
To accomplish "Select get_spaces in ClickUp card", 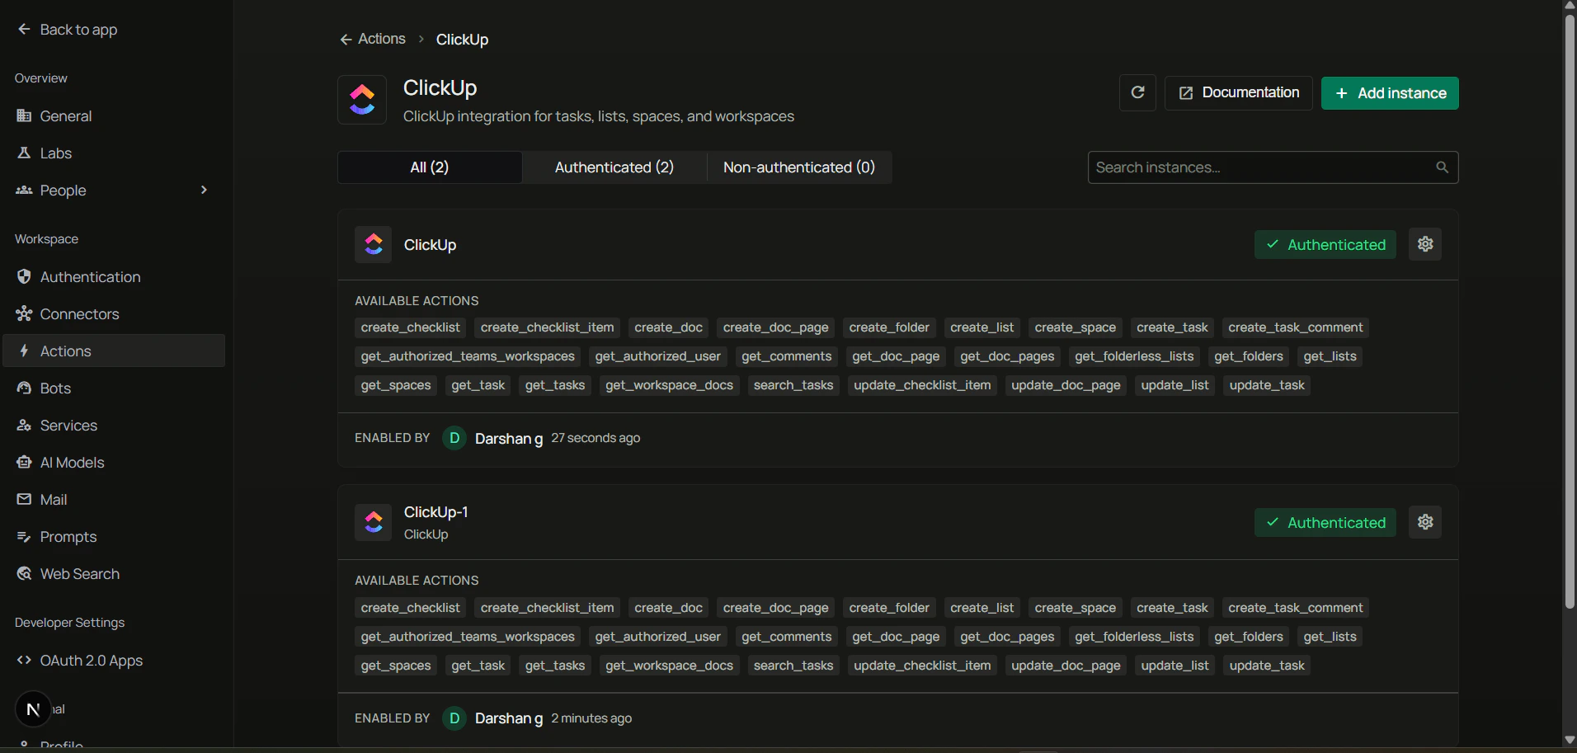I will click(396, 385).
